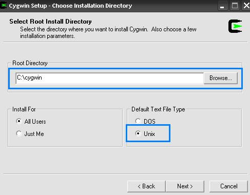Open the Browse... directory picker

[x=221, y=78]
